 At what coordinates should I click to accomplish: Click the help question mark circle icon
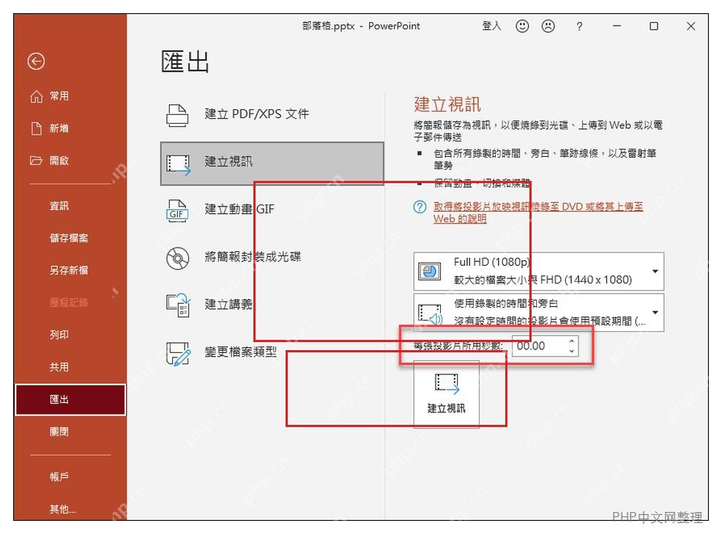(x=420, y=207)
